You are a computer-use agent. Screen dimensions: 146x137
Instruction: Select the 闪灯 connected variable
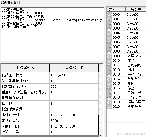(x=131, y=70)
